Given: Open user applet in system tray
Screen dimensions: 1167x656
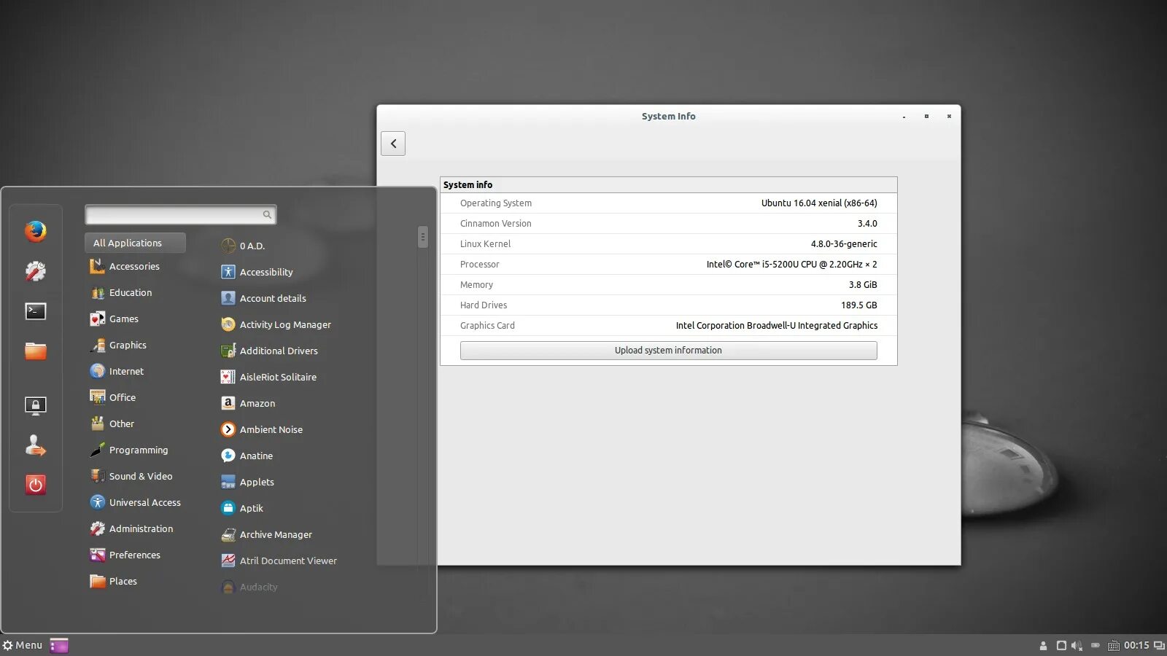Looking at the screenshot, I should point(1043,646).
